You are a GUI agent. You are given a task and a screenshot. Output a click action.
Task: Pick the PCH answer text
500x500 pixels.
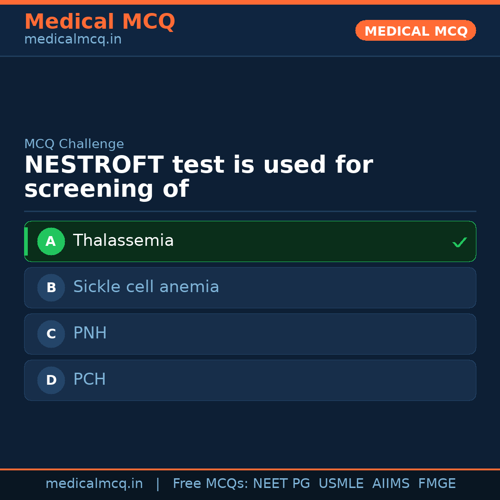(x=89, y=380)
